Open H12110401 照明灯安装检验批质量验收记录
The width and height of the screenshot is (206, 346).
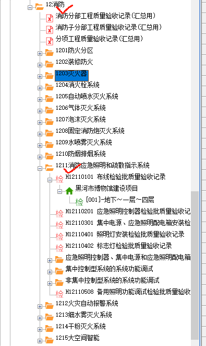click(x=125, y=234)
